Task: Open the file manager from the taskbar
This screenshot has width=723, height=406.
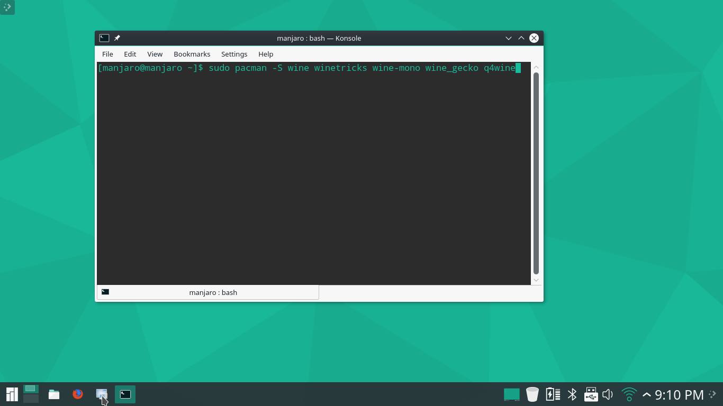Action: pyautogui.click(x=53, y=394)
